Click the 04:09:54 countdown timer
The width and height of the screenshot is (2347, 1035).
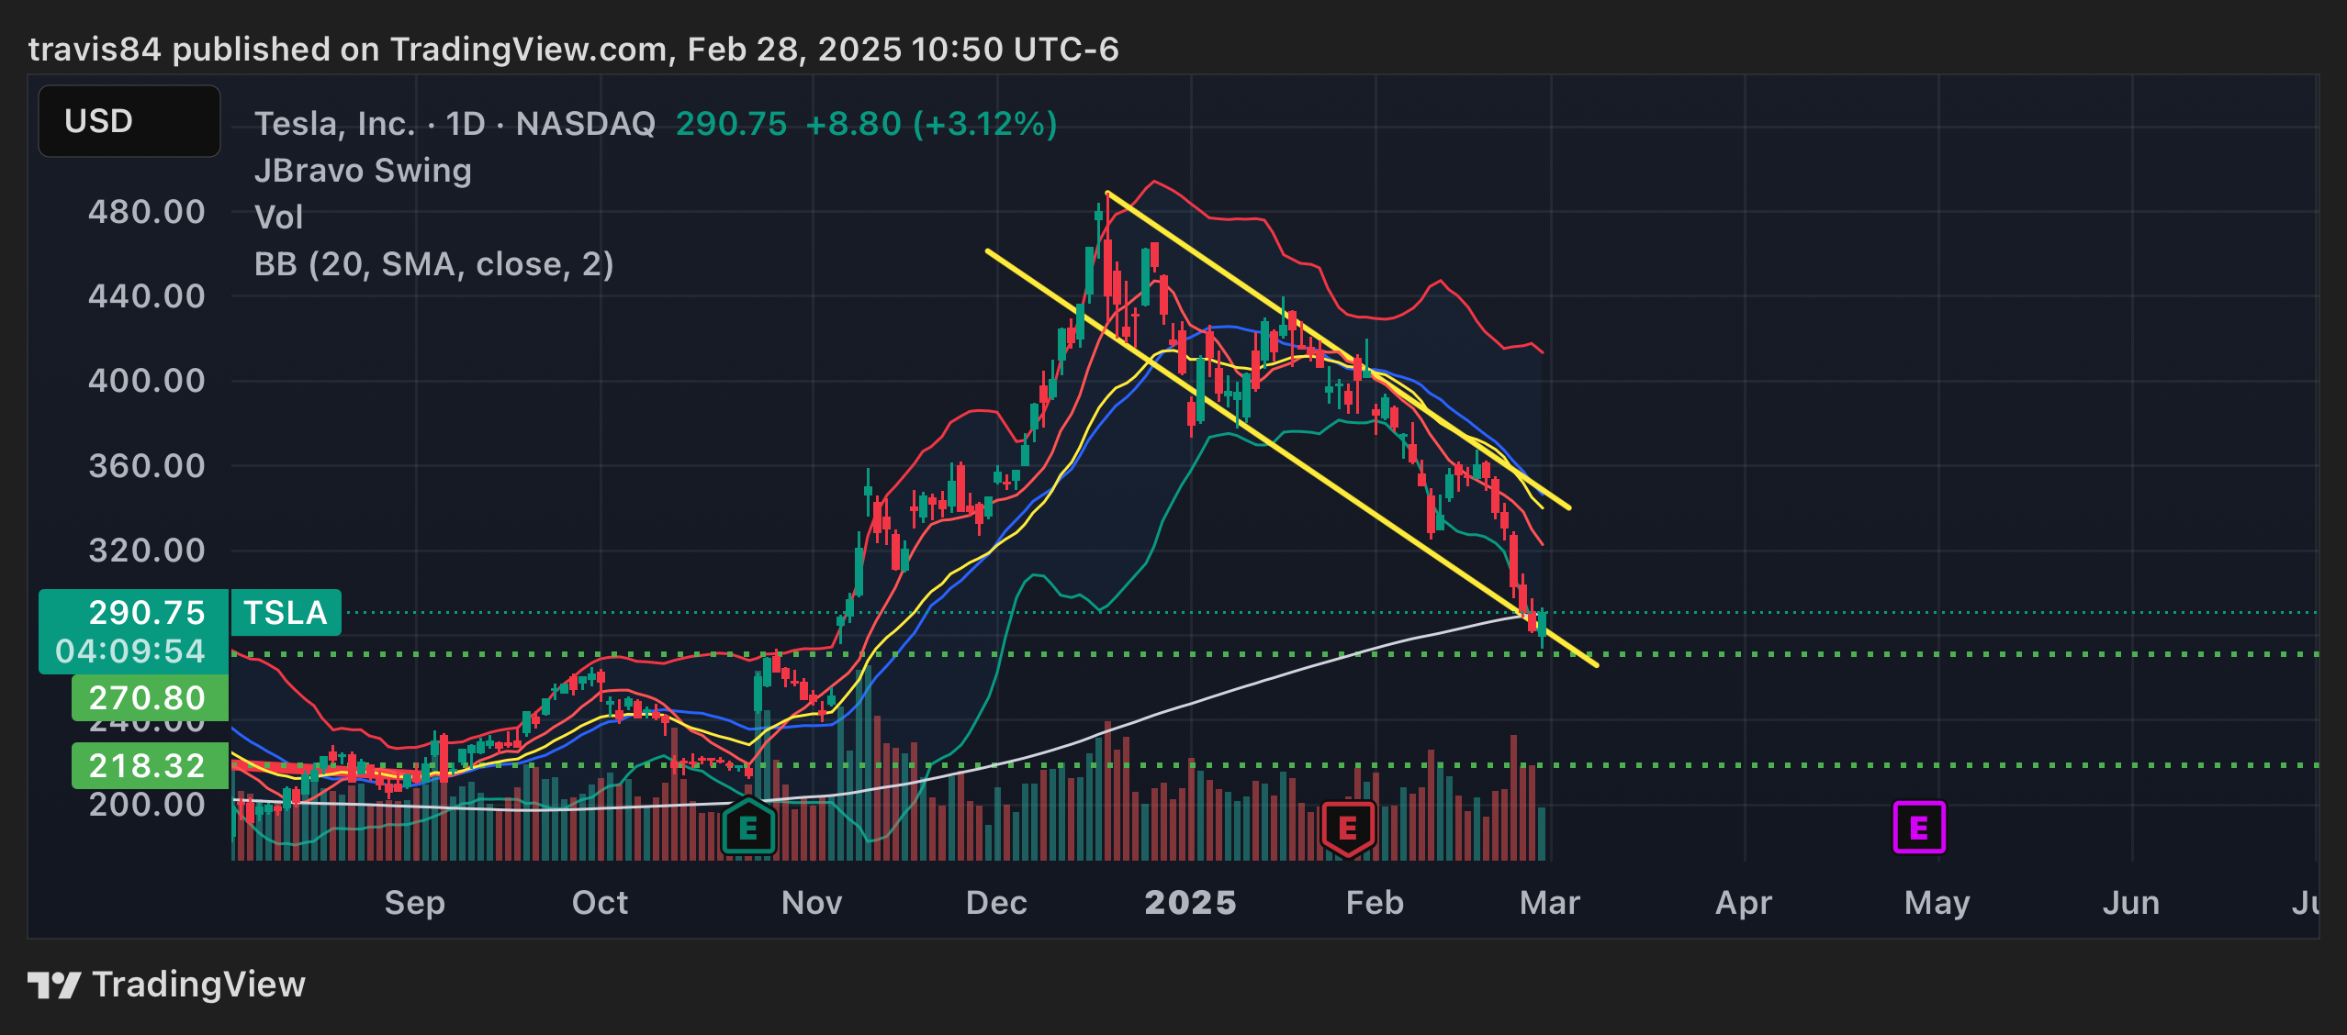[x=130, y=651]
